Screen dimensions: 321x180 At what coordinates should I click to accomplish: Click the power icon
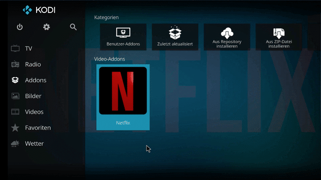click(x=20, y=27)
